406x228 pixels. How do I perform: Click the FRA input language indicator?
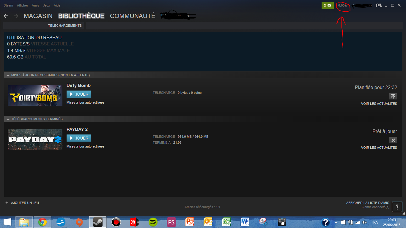[374, 222]
